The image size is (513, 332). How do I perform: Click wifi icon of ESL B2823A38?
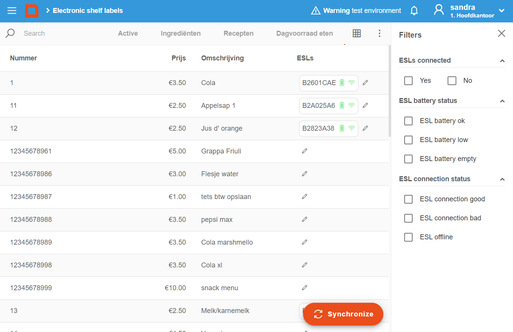(x=352, y=128)
